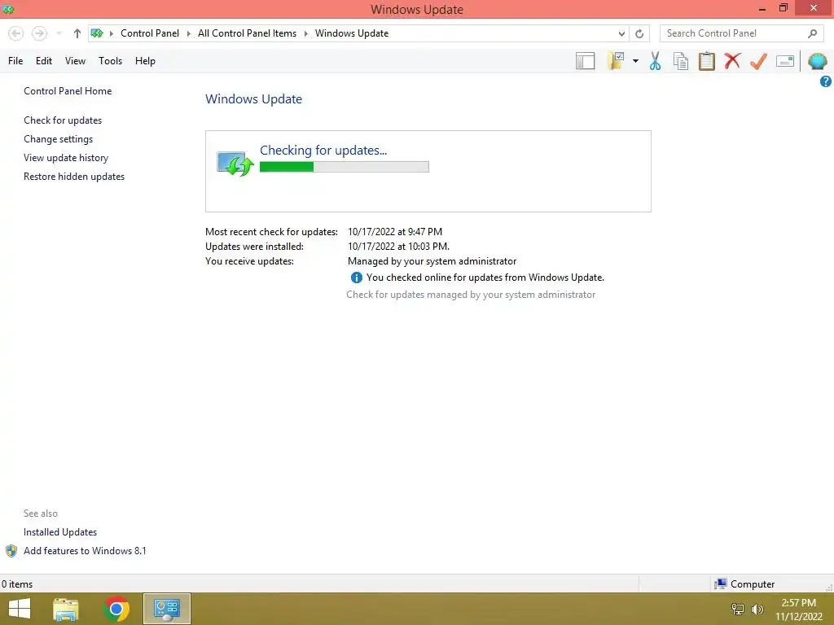Click the red X Delete icon
The height and width of the screenshot is (625, 834).
click(732, 60)
